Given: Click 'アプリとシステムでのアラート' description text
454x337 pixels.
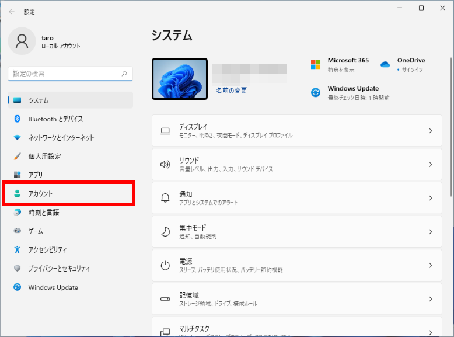Looking at the screenshot, I should pos(208,203).
